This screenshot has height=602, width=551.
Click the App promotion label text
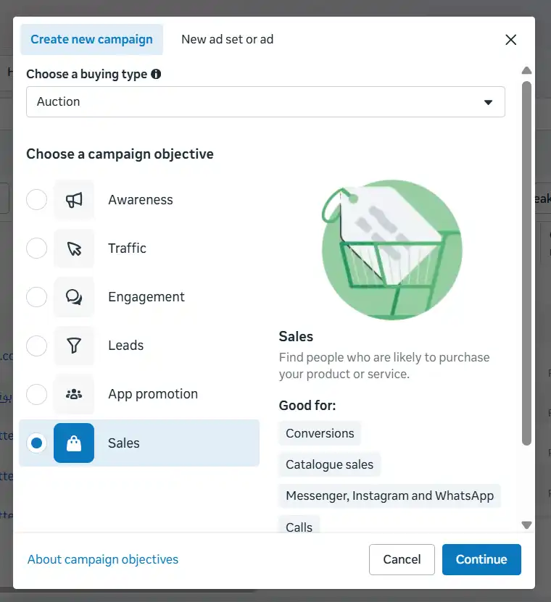point(153,394)
